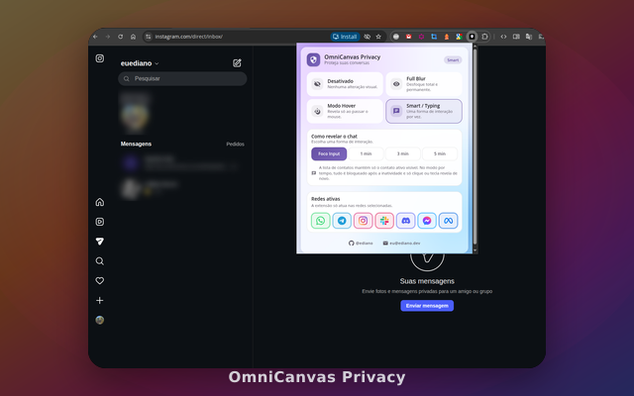
Task: Toggle WhatsApp in active networks
Action: click(x=320, y=221)
